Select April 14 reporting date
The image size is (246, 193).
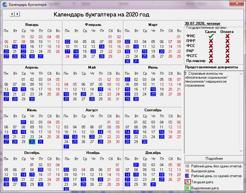point(15,89)
